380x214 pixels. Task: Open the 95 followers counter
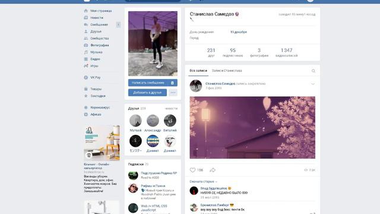coord(233,52)
